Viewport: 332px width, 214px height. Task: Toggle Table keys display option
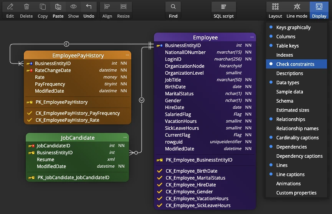[x=296, y=46]
